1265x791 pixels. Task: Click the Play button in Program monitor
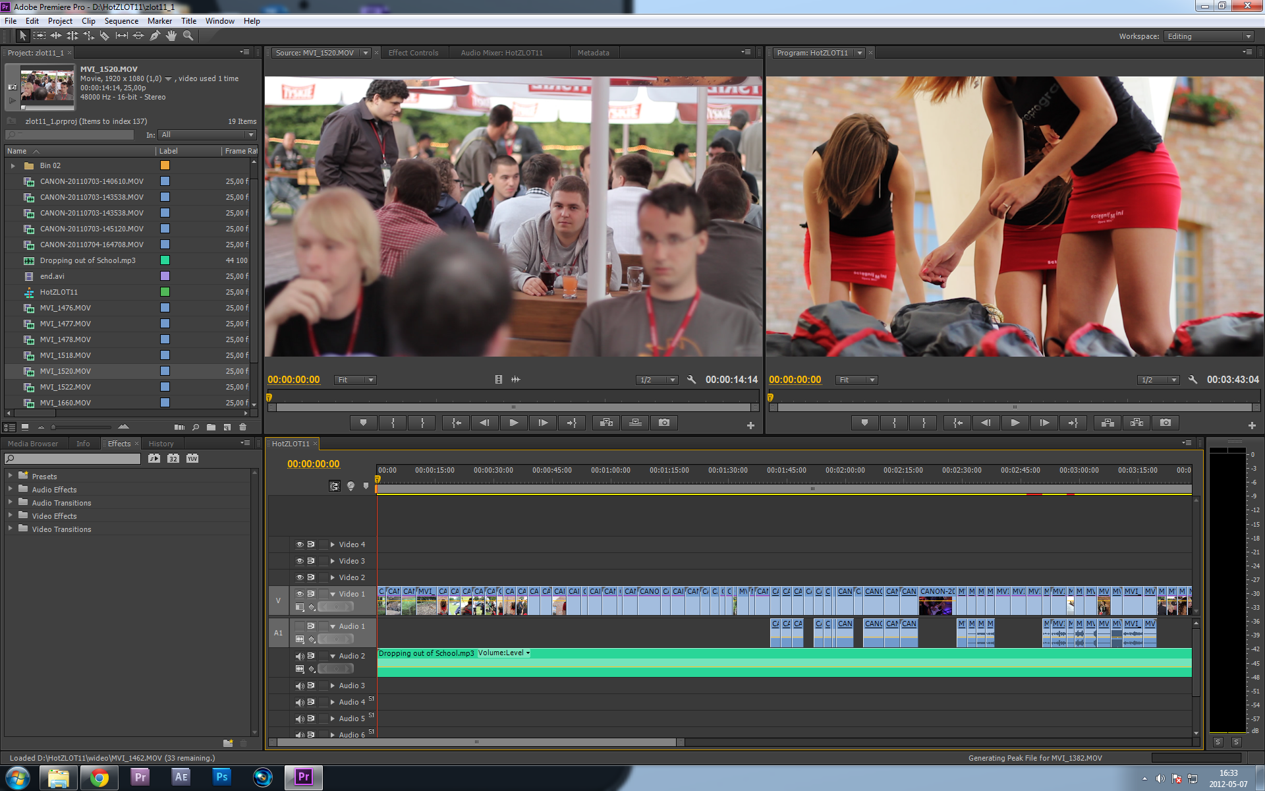point(1015,422)
